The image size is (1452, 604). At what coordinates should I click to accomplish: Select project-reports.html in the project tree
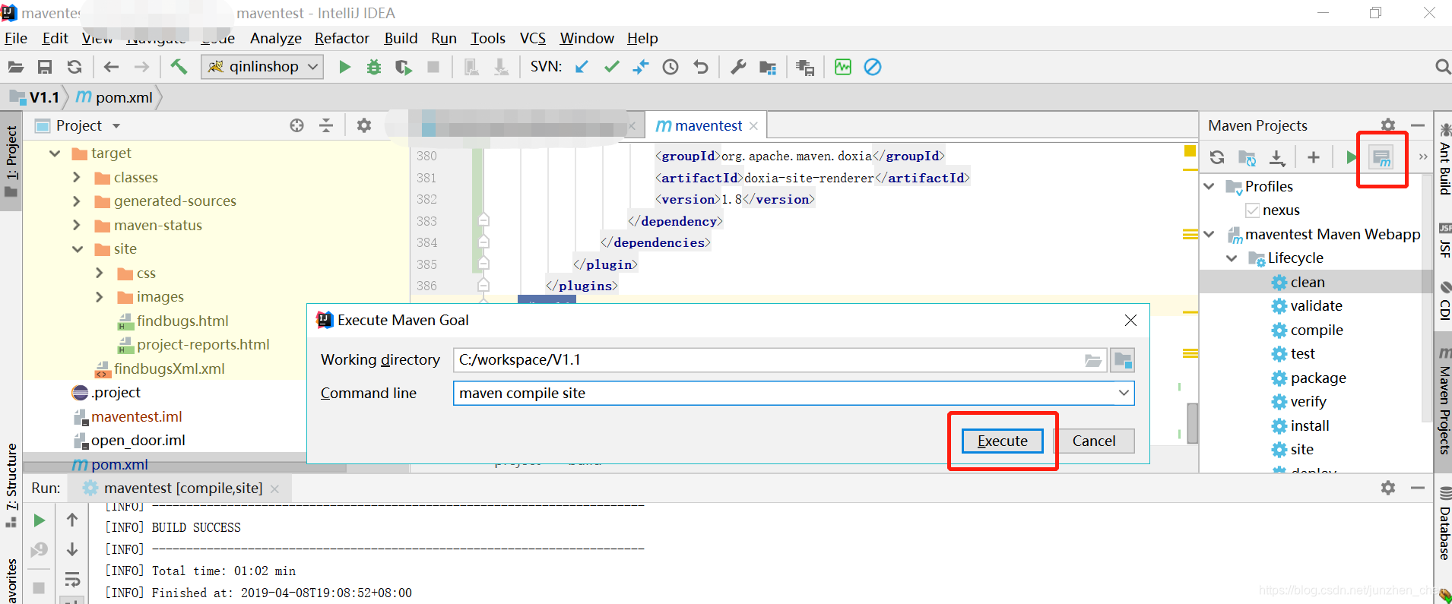coord(203,344)
